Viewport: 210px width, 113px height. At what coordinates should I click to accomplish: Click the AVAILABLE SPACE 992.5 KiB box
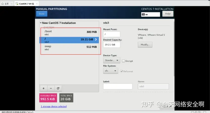click(x=48, y=98)
